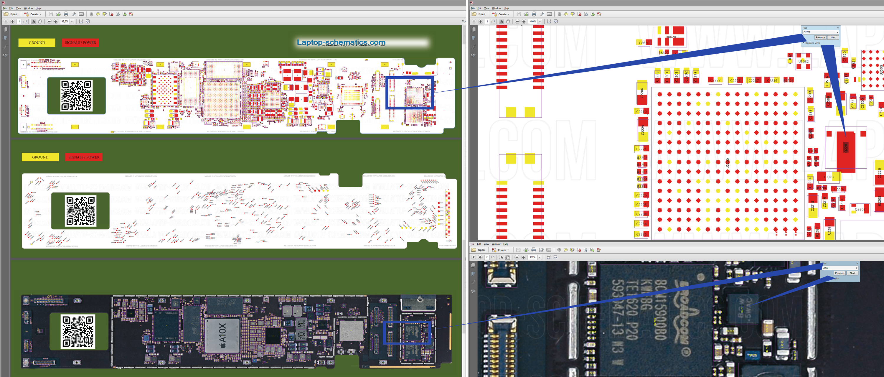Open the View menu in top-right window
Viewport: 884px width, 377px height.
(x=486, y=8)
